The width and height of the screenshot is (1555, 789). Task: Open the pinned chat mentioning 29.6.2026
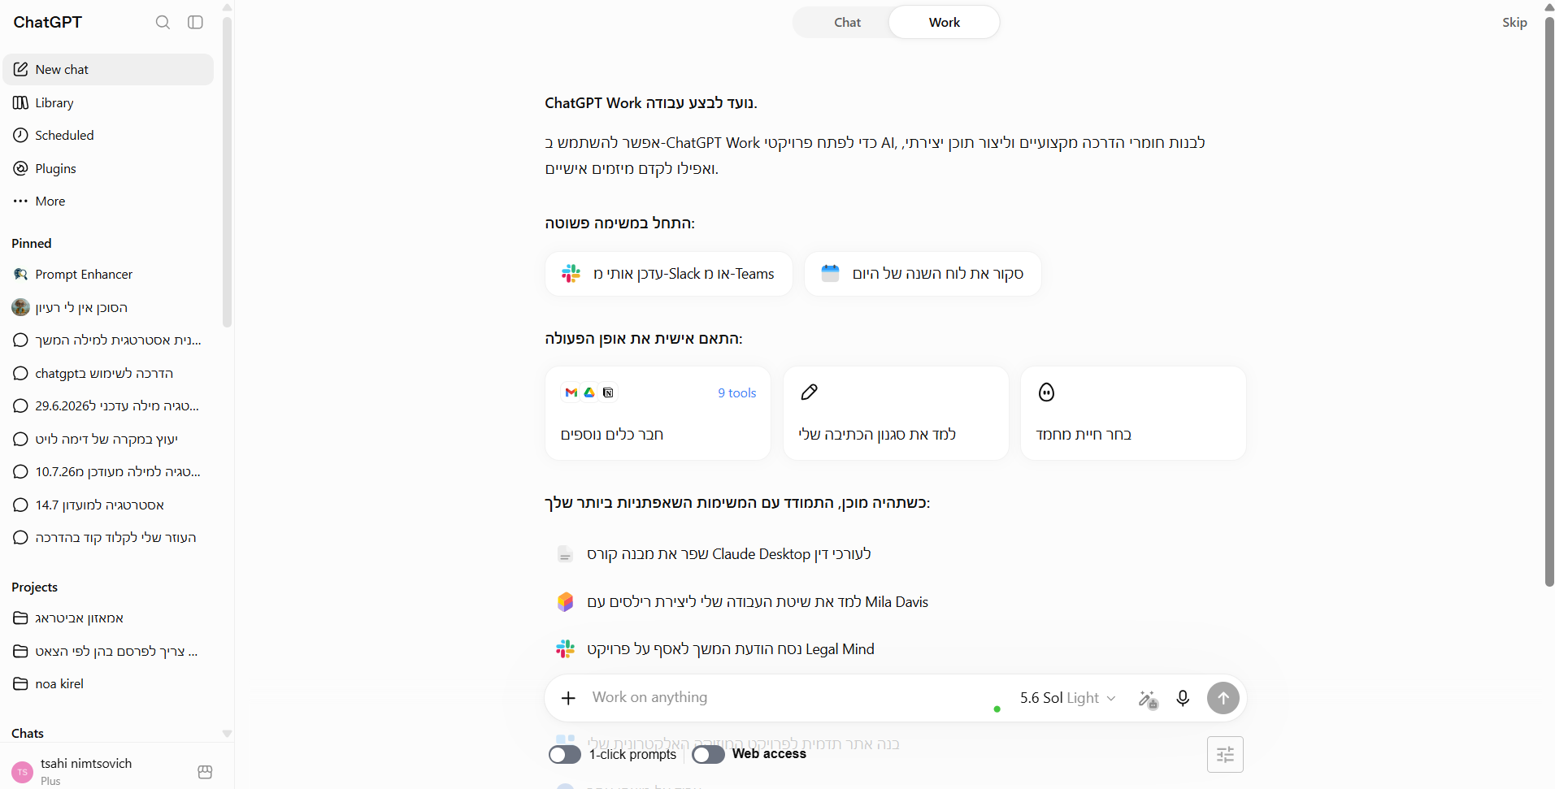coord(108,406)
